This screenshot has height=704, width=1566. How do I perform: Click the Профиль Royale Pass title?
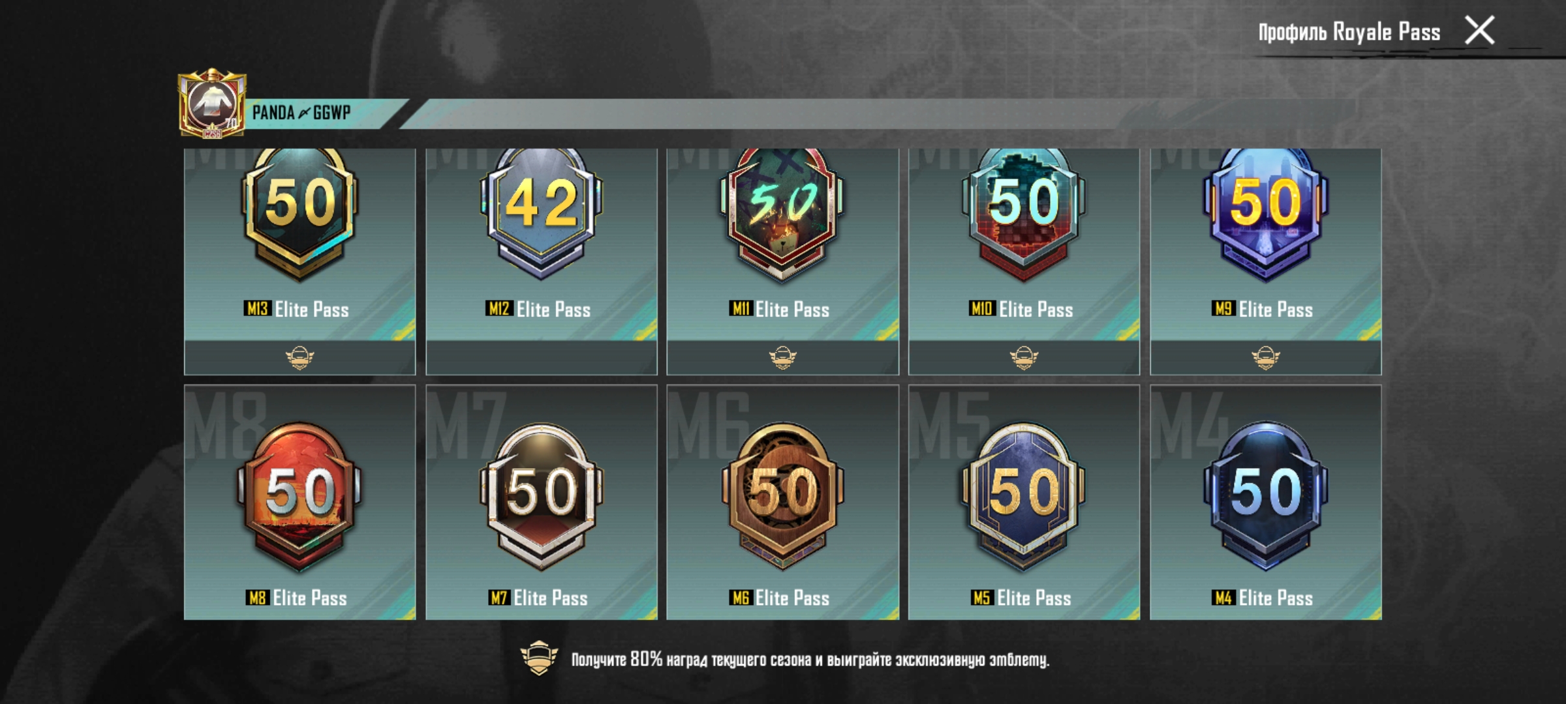tap(1349, 32)
